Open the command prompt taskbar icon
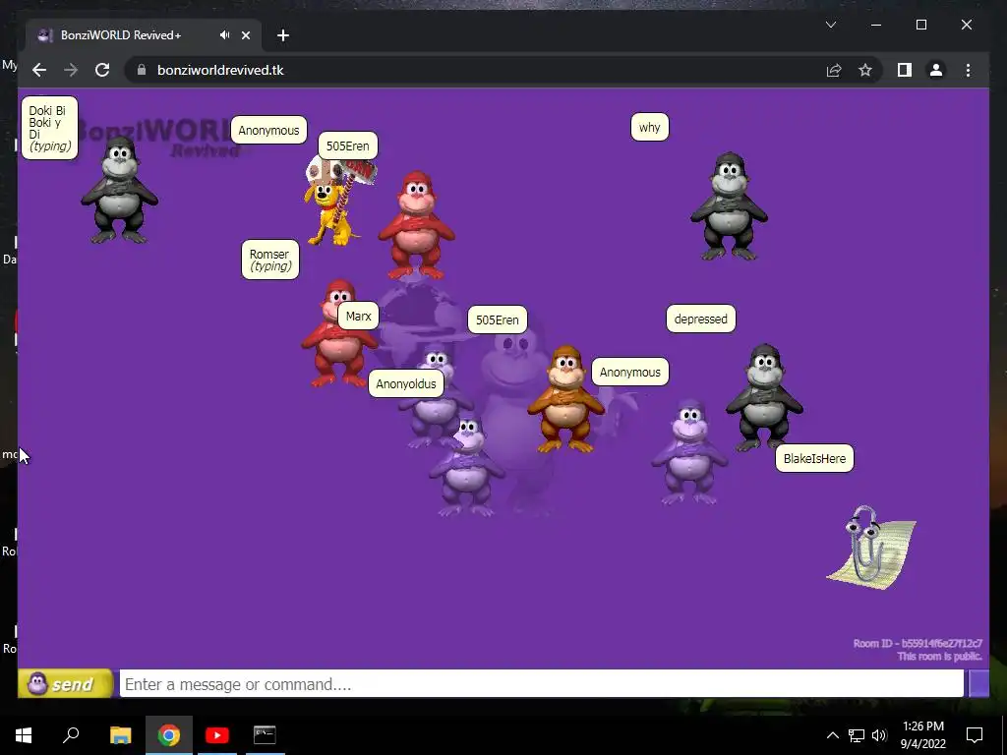This screenshot has height=755, width=1007. (265, 735)
